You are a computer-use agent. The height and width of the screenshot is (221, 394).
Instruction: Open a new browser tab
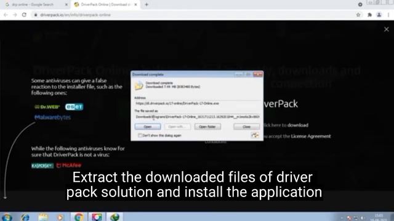147,4
